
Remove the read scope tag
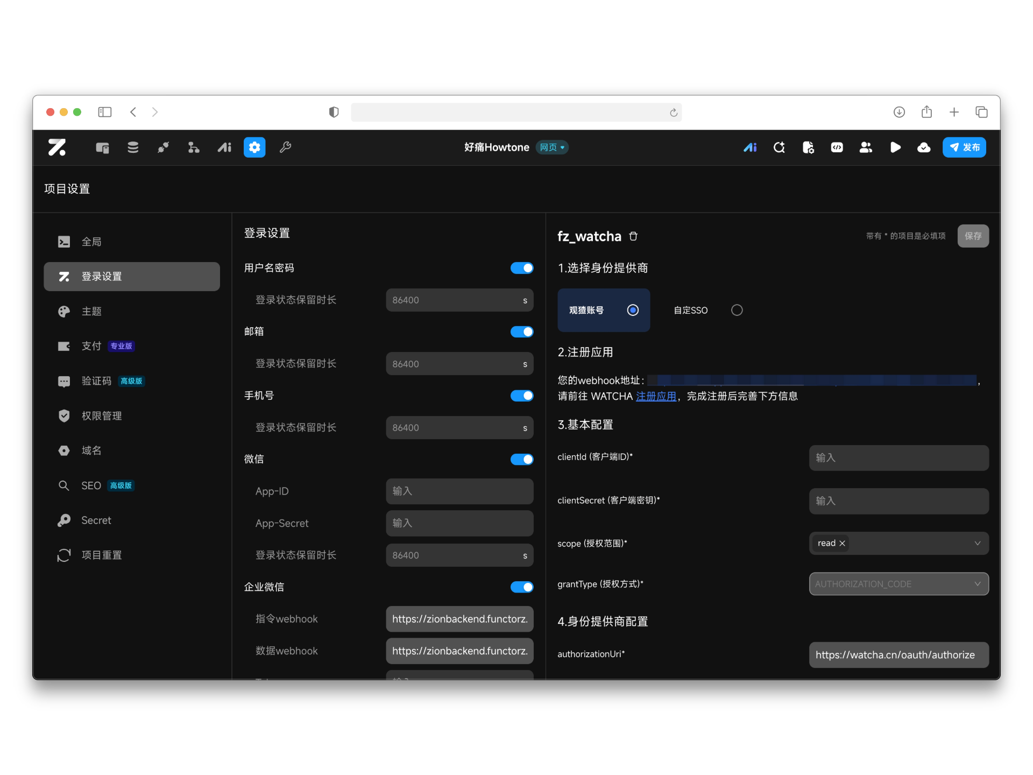point(843,544)
